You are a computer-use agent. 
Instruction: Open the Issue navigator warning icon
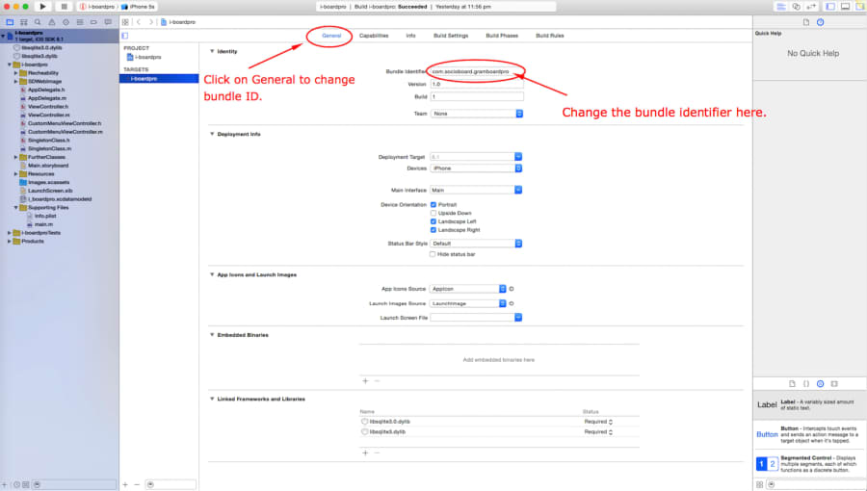[52, 22]
